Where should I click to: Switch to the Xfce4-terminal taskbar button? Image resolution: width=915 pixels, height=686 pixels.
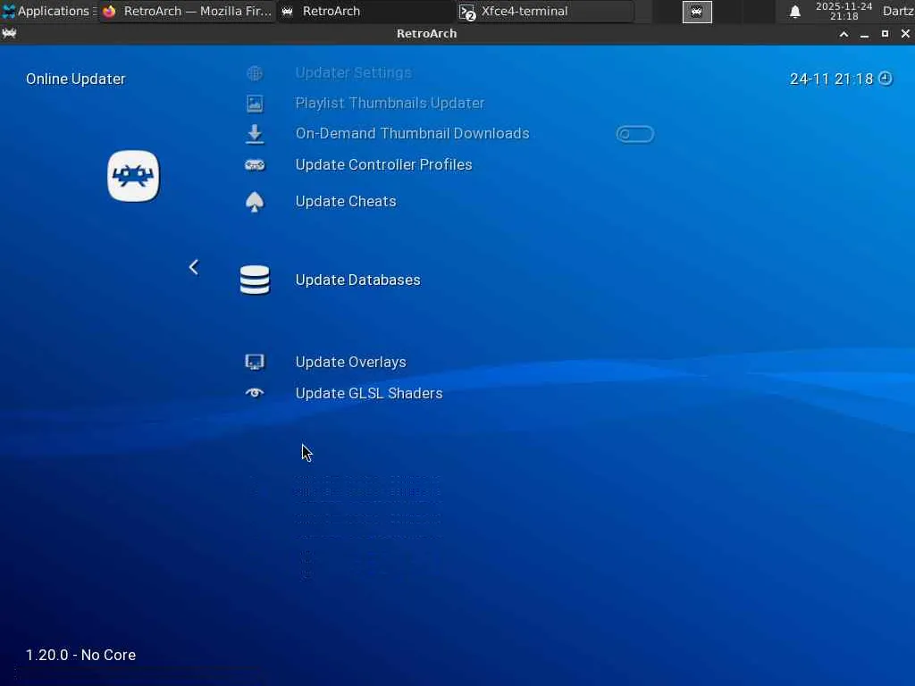[545, 11]
